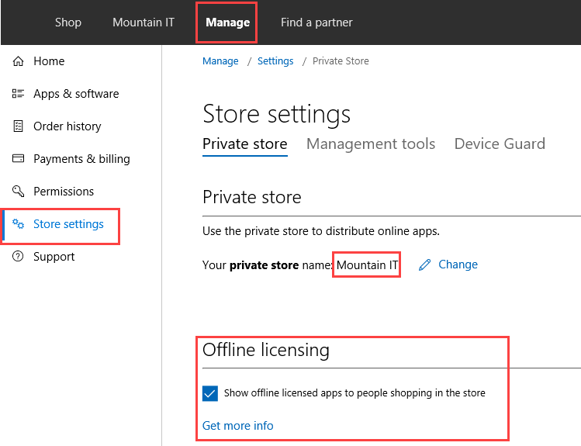Screen dimensions: 581x446
Task: Open Shop in the top navigation
Action: (68, 22)
